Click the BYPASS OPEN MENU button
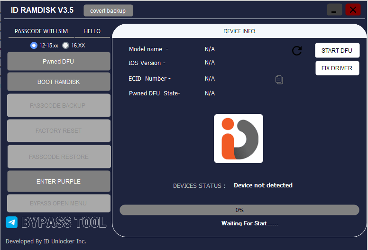 click(59, 204)
